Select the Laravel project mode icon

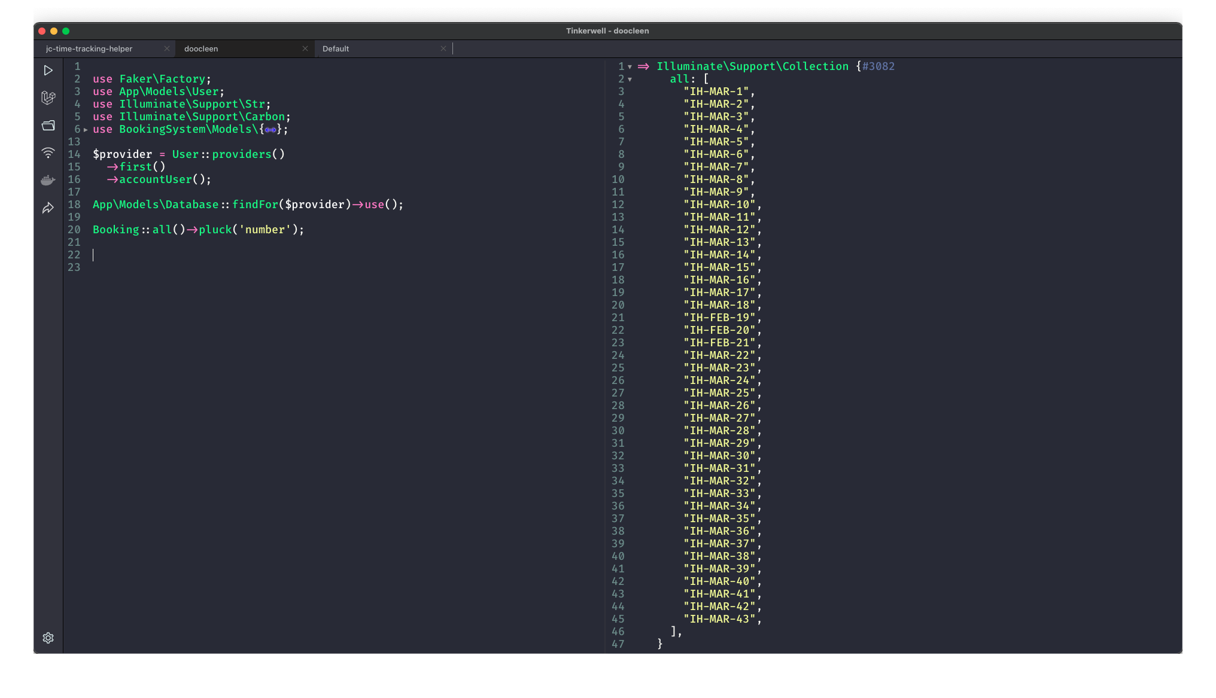click(x=48, y=98)
